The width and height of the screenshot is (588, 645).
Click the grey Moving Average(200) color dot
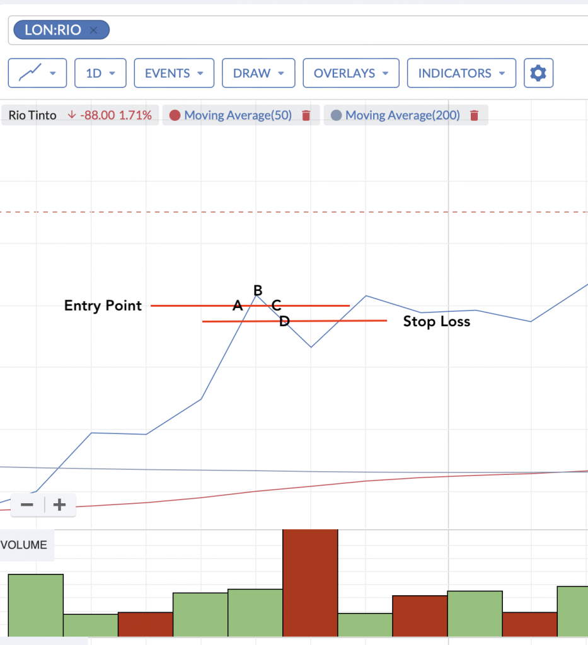coord(337,115)
